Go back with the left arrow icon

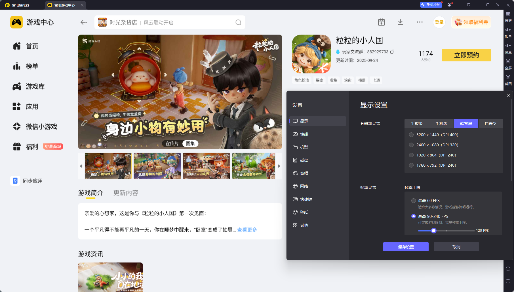pyautogui.click(x=84, y=22)
